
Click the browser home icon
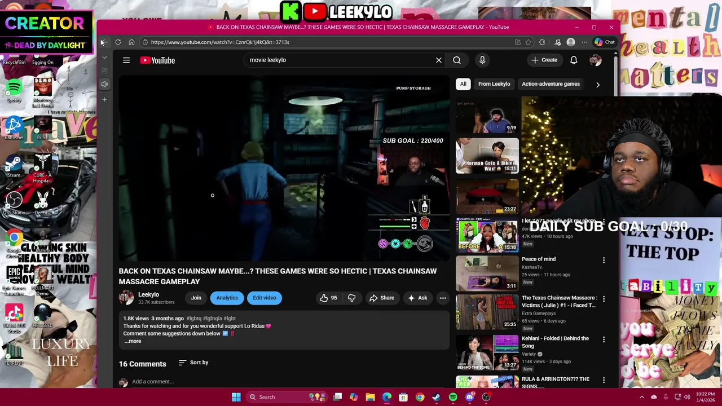(x=131, y=42)
